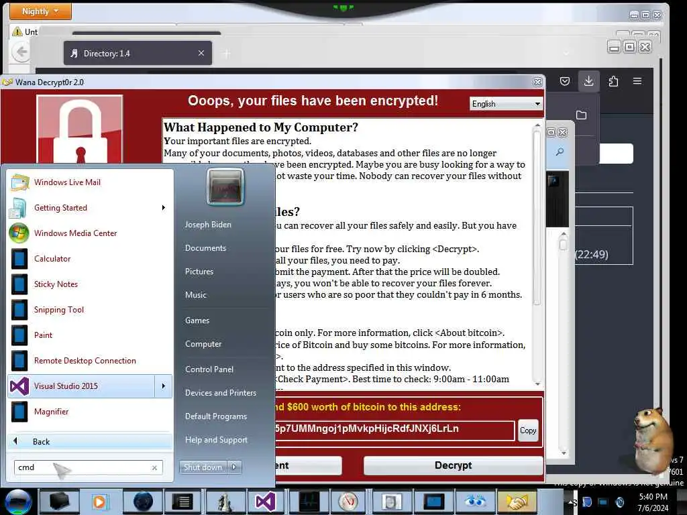Open Games from Start menu

(197, 320)
